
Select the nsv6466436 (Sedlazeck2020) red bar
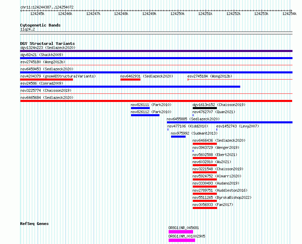click(205, 144)
